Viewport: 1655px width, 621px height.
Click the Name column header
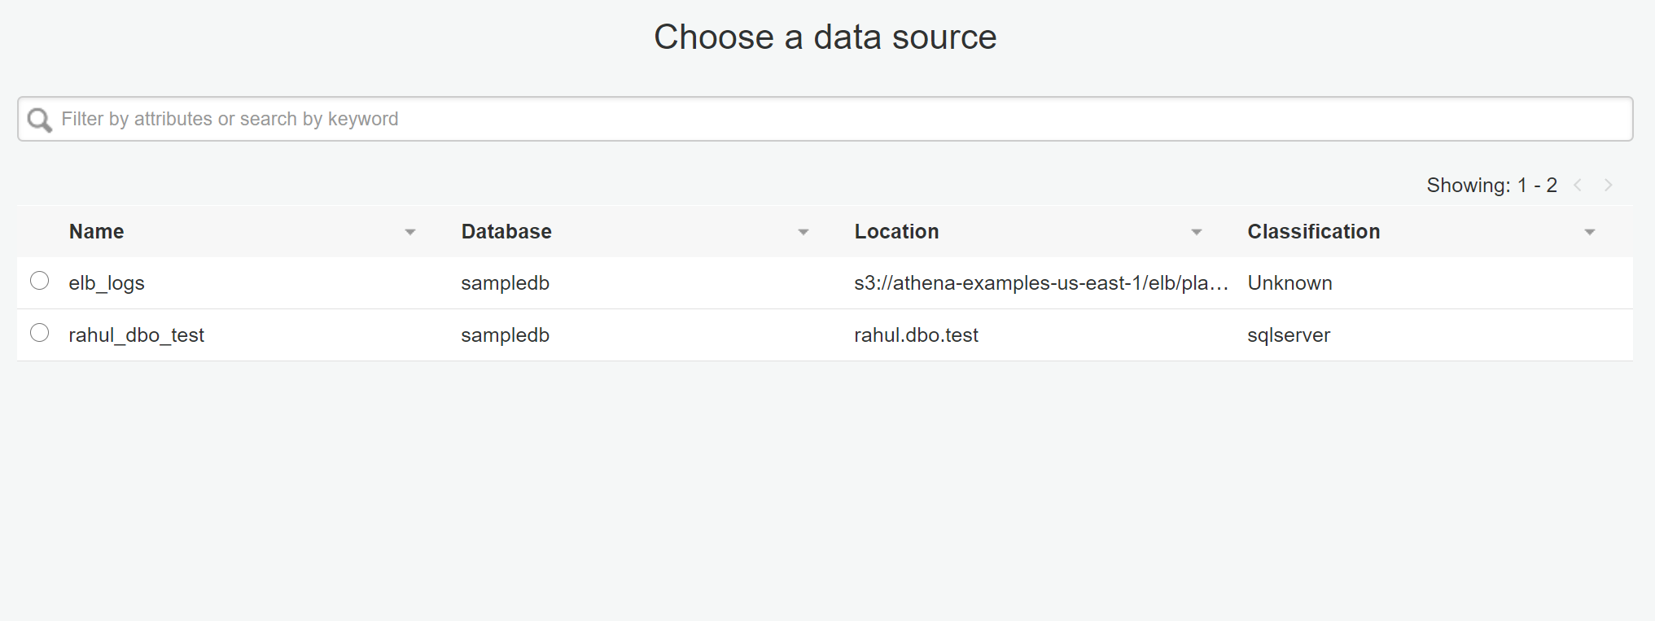(x=97, y=232)
